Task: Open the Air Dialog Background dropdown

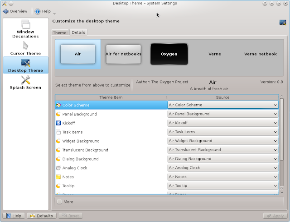Action: coord(223,159)
